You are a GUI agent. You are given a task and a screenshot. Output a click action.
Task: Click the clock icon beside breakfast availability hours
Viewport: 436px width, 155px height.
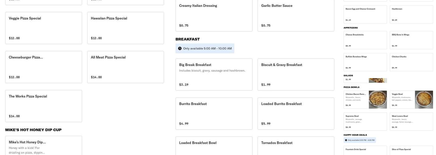click(180, 48)
